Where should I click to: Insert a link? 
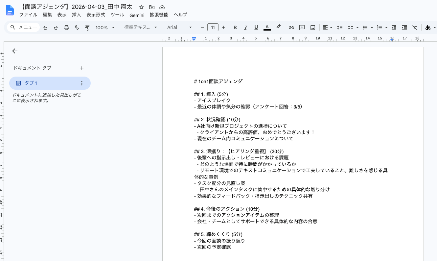[291, 28]
